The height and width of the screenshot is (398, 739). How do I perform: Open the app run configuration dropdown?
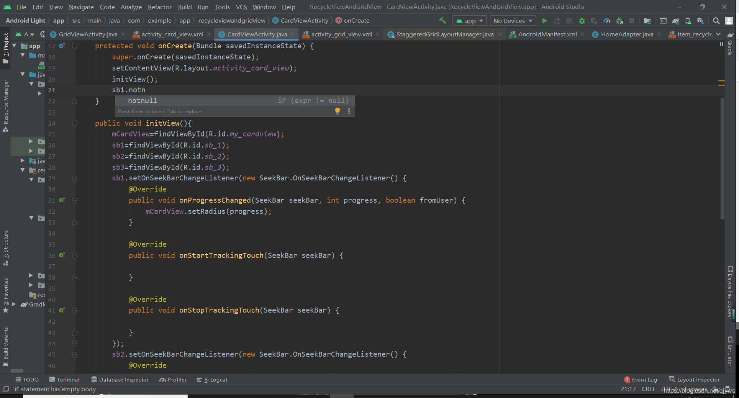(x=469, y=21)
